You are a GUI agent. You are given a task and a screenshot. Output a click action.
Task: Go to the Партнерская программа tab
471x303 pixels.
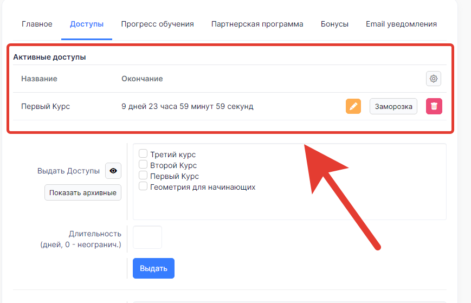(x=257, y=24)
